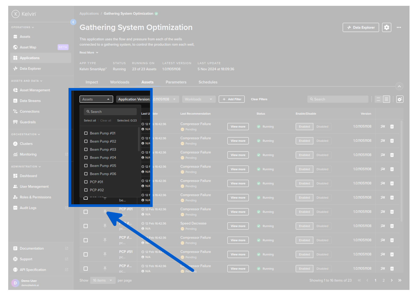The image size is (418, 296).
Task: Set the first row toggle to Disabled
Action: click(322, 127)
